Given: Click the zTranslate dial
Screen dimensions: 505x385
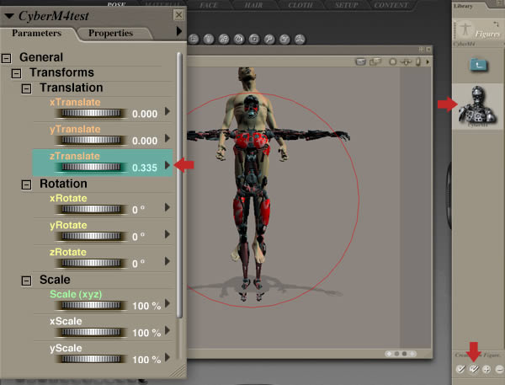Looking at the screenshot, I should pos(91,167).
